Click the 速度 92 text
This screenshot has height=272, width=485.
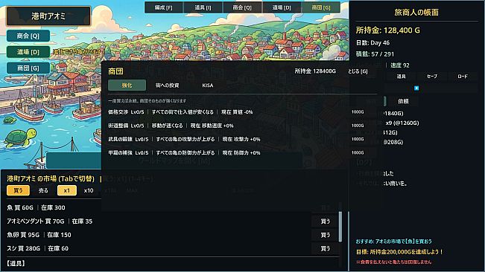[399, 65]
